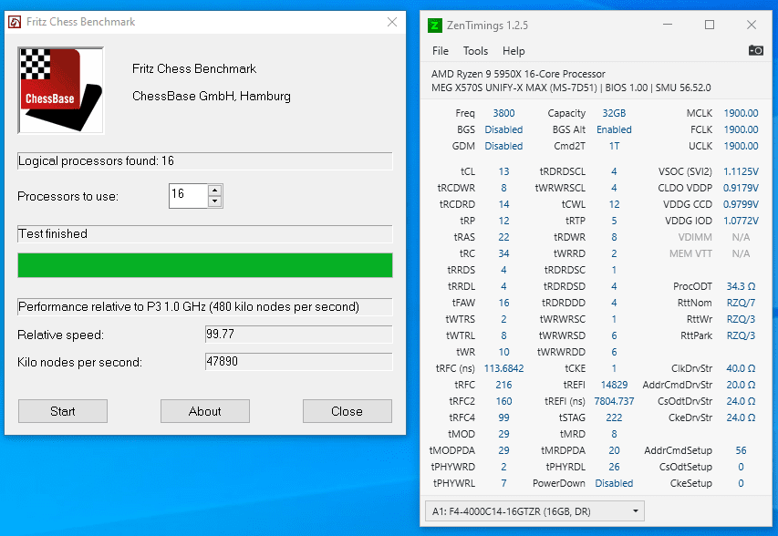Click the tFAW value 16

pyautogui.click(x=503, y=303)
